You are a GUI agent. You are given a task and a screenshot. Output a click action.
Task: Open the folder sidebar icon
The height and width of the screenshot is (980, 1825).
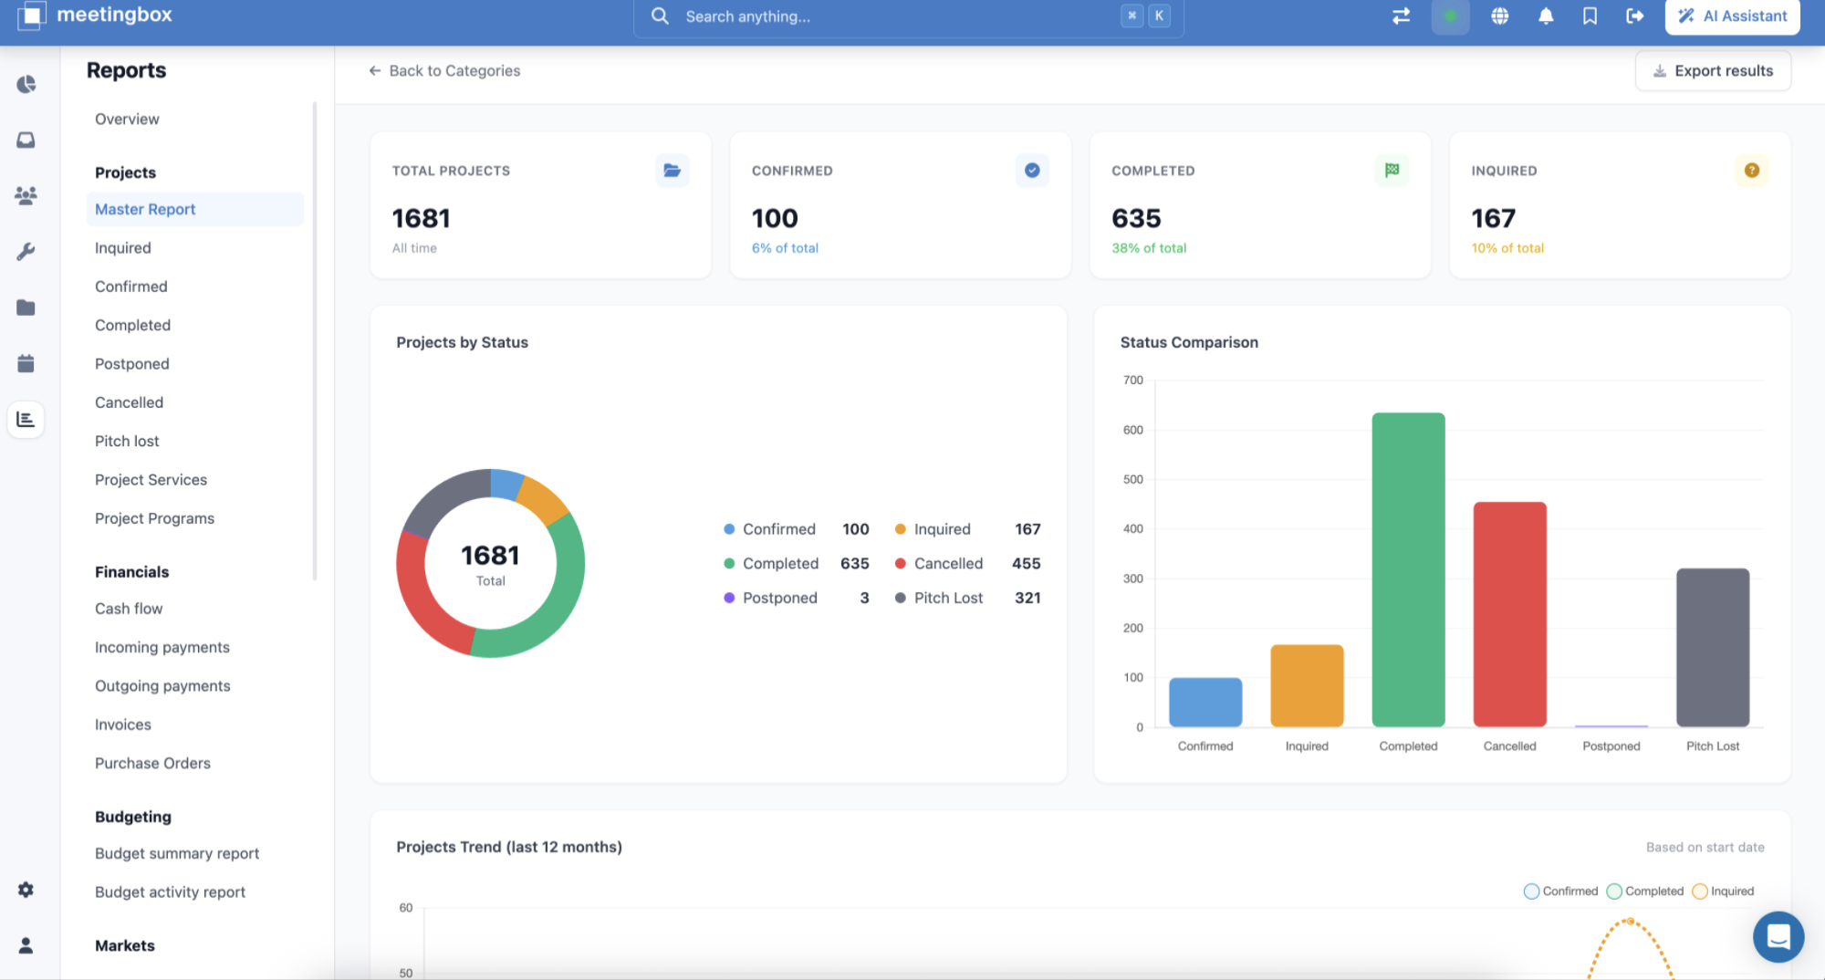26,308
